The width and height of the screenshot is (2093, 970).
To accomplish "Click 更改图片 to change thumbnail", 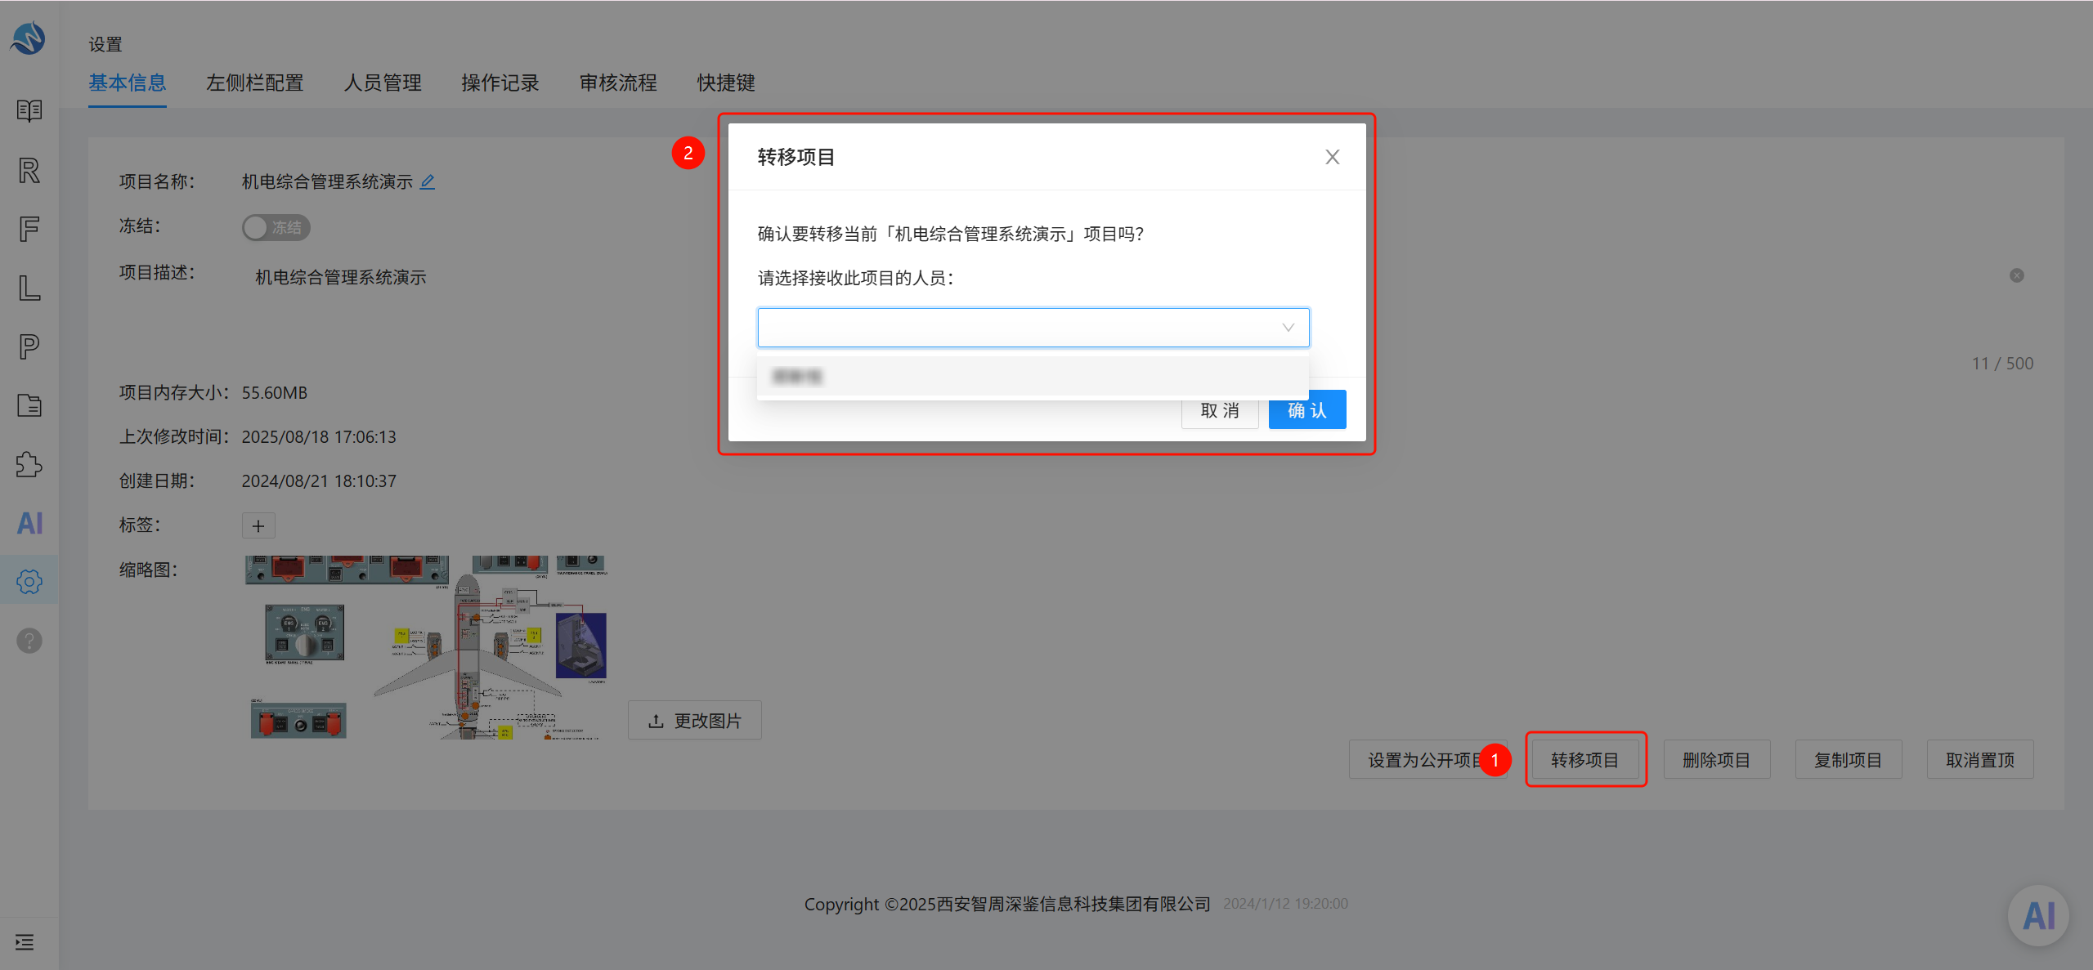I will (x=695, y=721).
